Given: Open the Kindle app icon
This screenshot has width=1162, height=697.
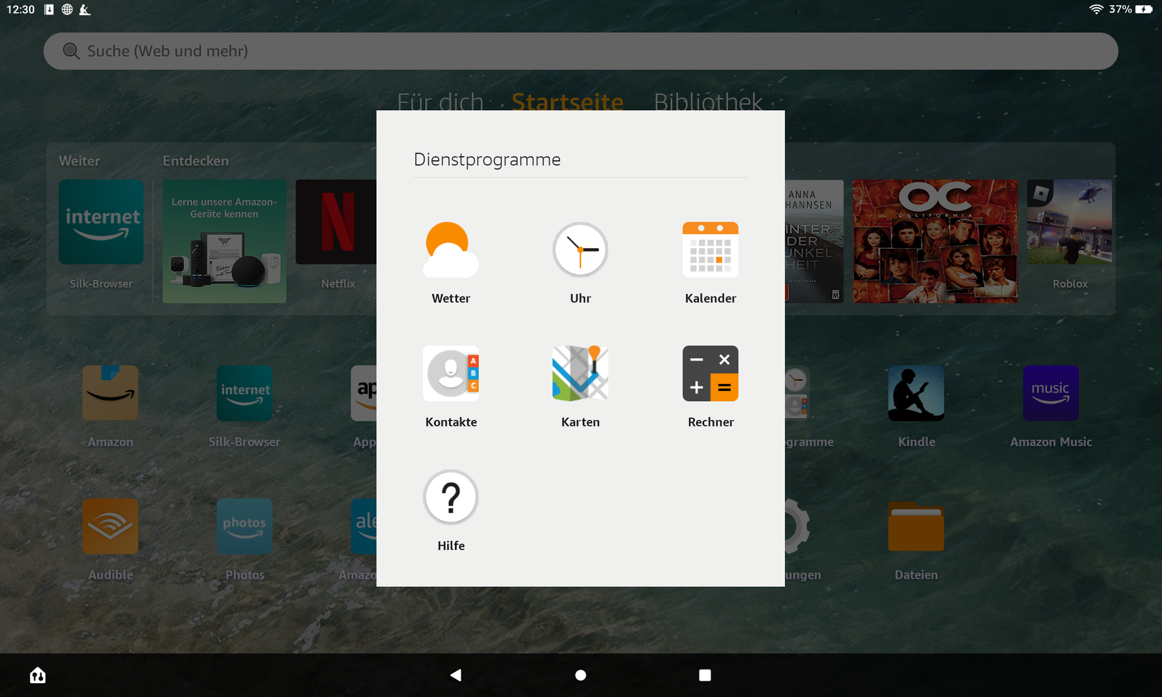Looking at the screenshot, I should coord(916,393).
